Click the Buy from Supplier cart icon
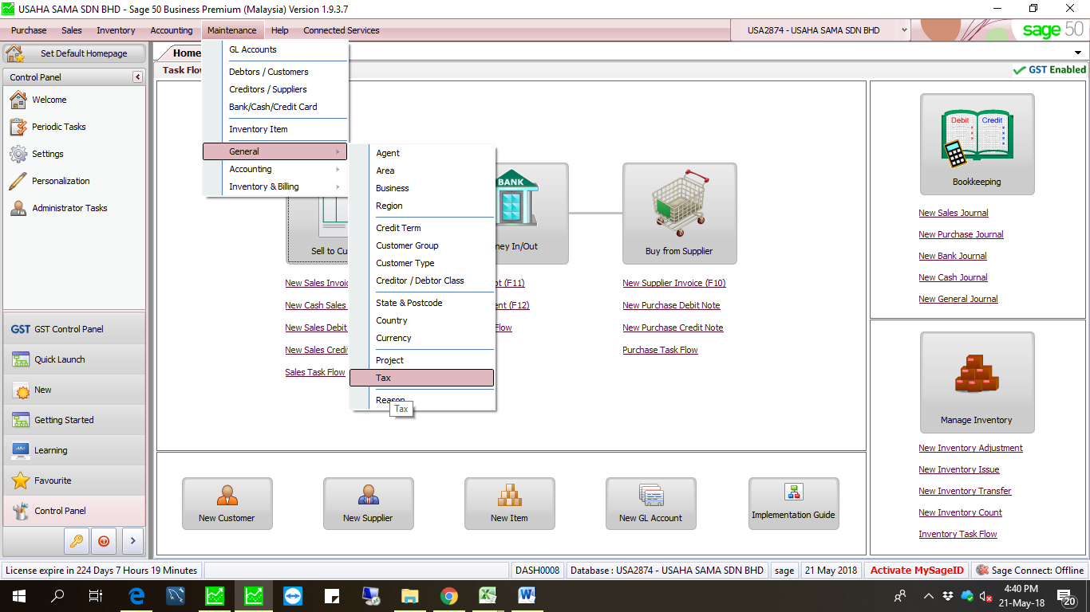The image size is (1090, 612). click(679, 214)
